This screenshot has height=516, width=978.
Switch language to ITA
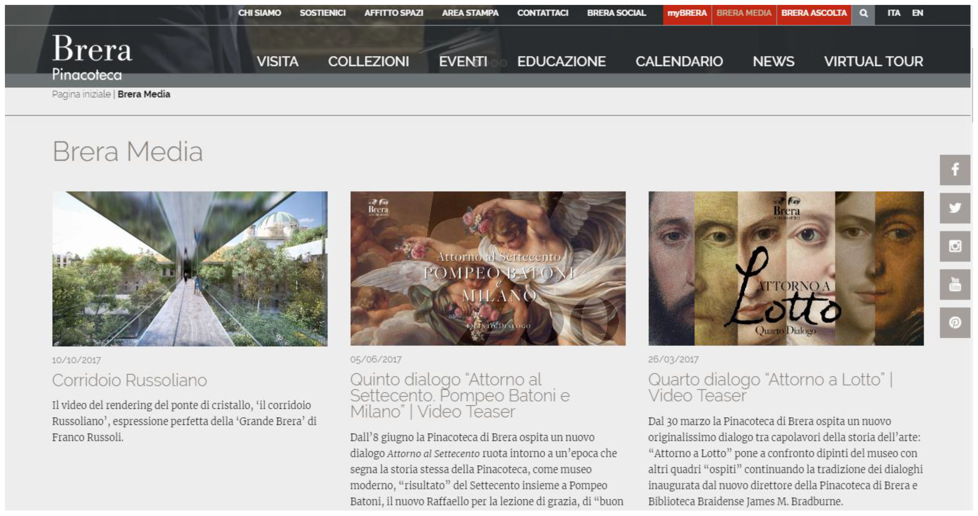[894, 13]
